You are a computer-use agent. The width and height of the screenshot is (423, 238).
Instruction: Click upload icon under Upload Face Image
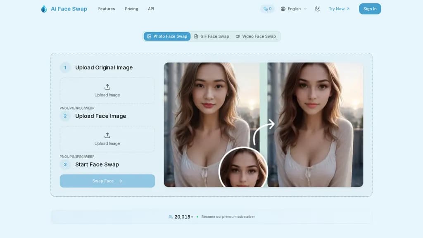(107, 136)
